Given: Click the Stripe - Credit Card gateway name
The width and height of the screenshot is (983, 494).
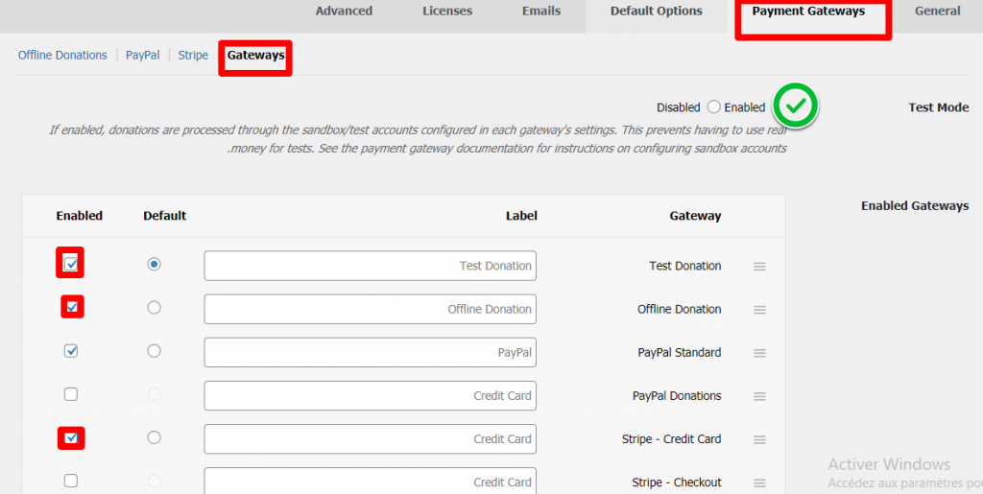Looking at the screenshot, I should tap(671, 439).
